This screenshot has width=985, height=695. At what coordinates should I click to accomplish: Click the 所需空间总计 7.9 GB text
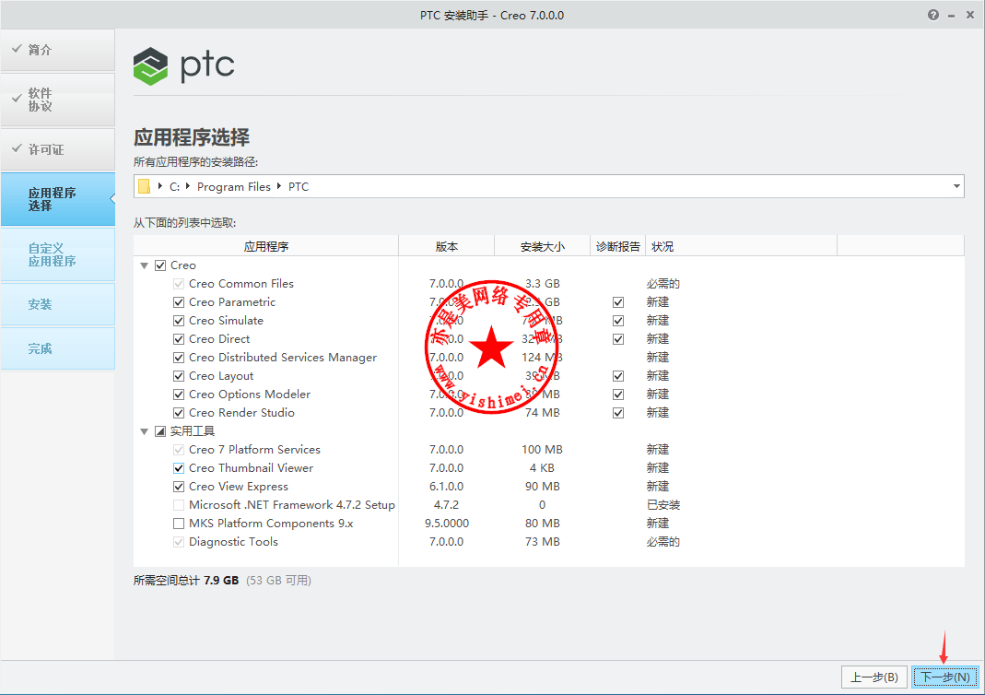pos(186,581)
